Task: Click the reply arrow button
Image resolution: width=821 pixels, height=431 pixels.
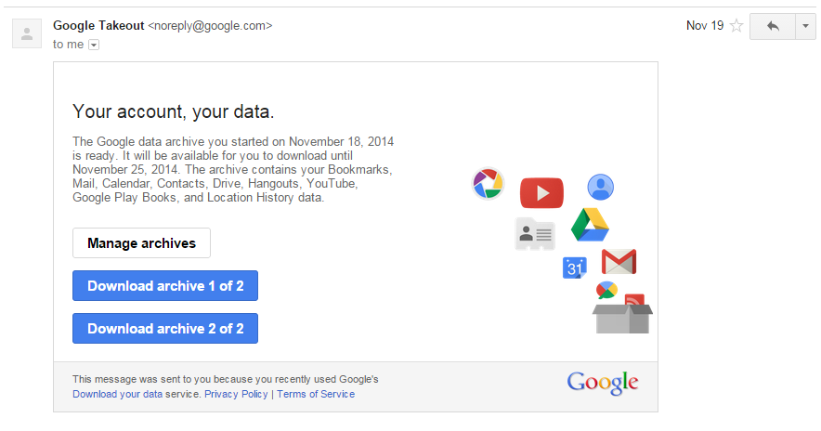Action: click(773, 26)
